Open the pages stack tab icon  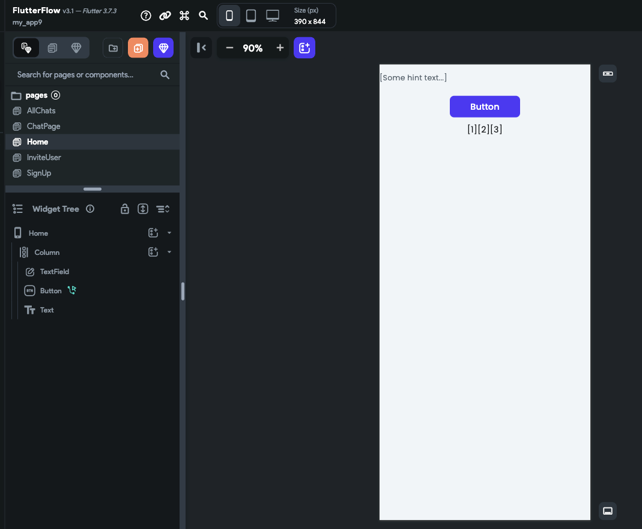point(52,48)
